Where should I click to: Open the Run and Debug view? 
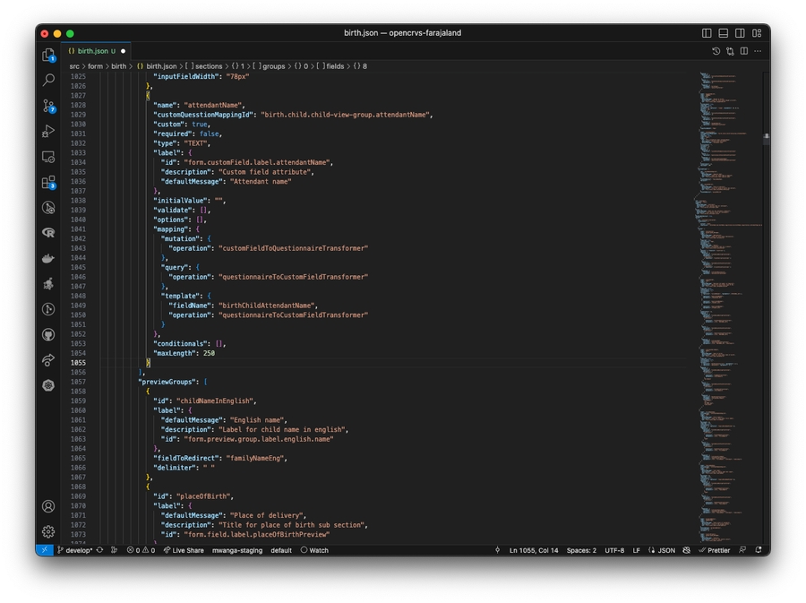coord(48,132)
